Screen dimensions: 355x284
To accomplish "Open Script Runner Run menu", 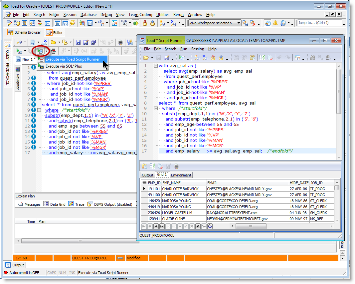I will pyautogui.click(x=184, y=49).
